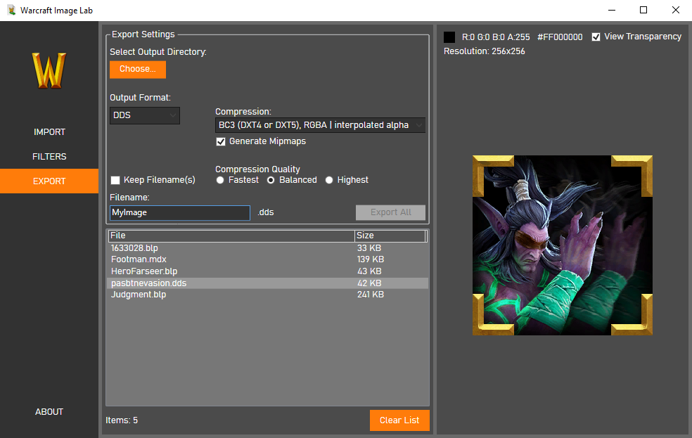
Task: Click the 241 KB size cell
Action: pyautogui.click(x=371, y=295)
